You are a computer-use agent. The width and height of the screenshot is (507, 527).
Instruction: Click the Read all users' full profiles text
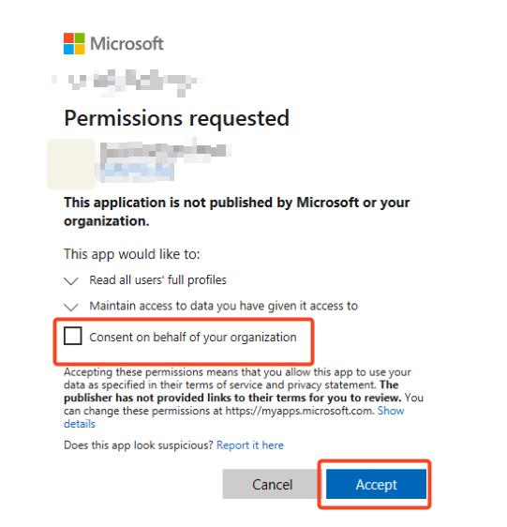[158, 280]
